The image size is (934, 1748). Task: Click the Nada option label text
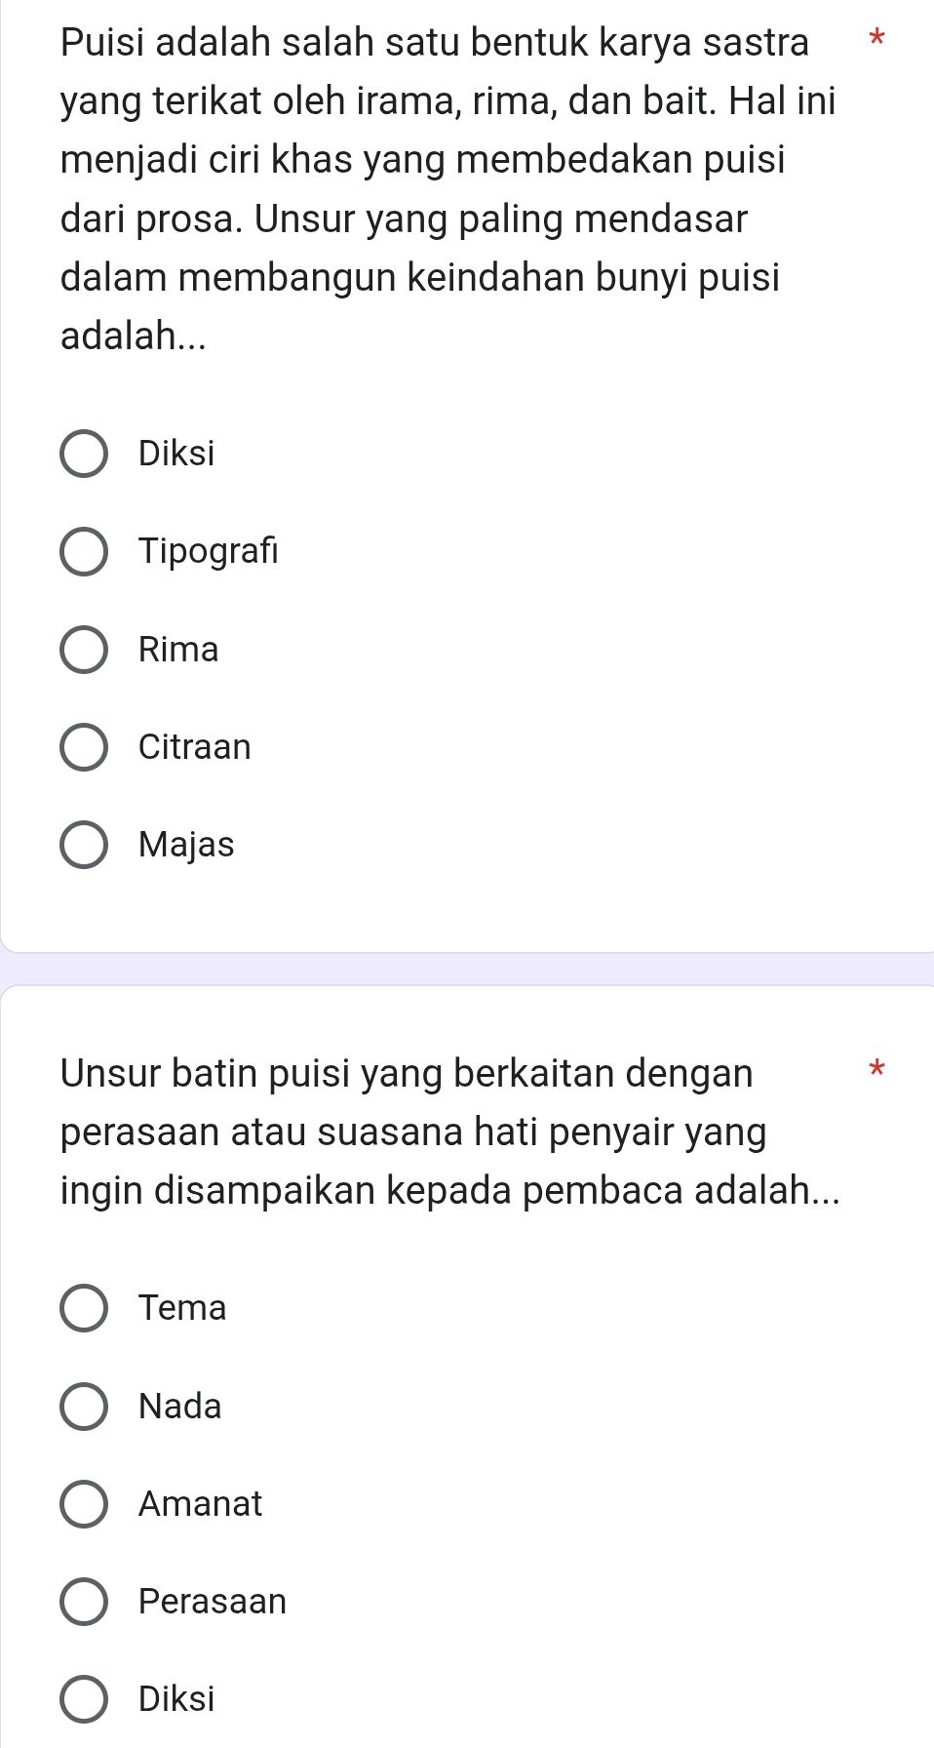pos(179,1406)
